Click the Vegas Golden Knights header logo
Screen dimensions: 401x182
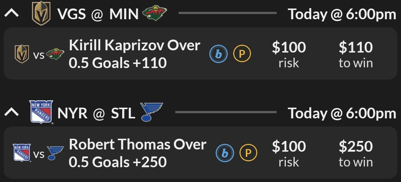coord(41,14)
